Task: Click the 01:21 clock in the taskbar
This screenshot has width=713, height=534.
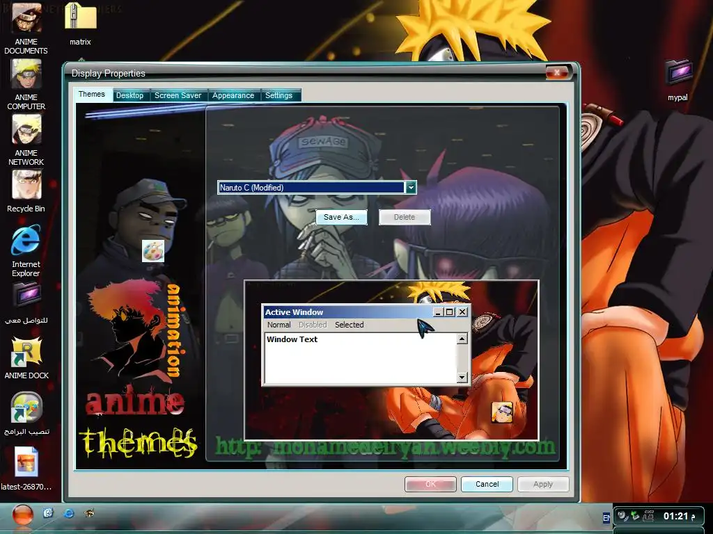Action: pos(675,516)
